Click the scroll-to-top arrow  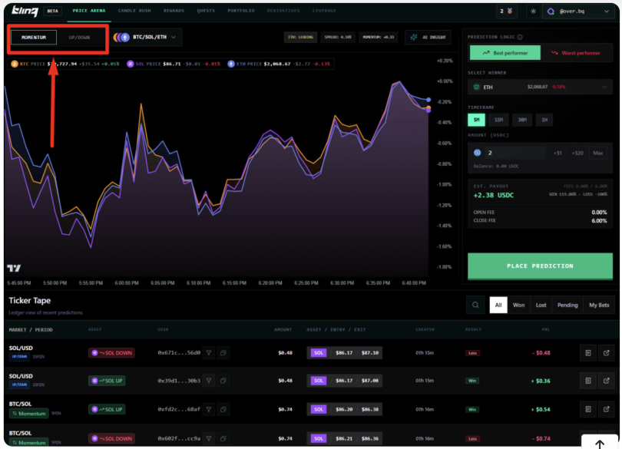[x=600, y=444]
